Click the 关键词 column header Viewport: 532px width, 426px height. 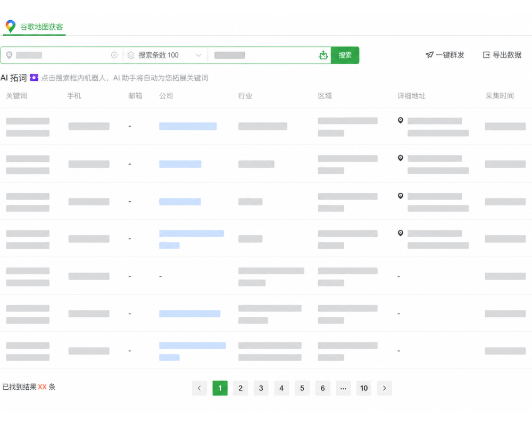(16, 96)
